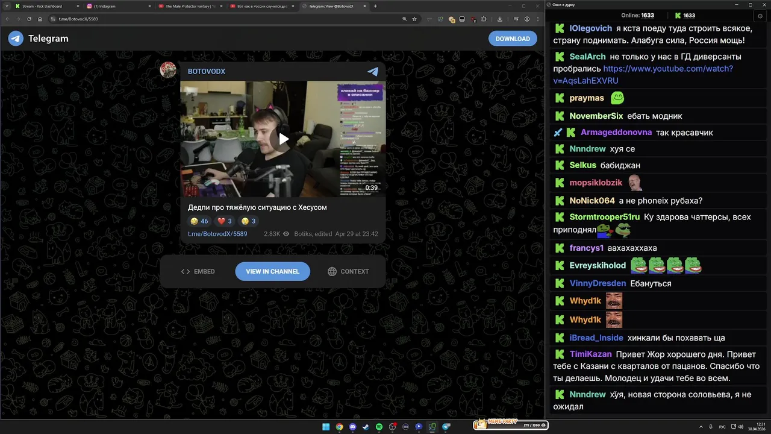This screenshot has width=771, height=434.
Task: Open the browser three-dot menu
Action: click(x=538, y=19)
